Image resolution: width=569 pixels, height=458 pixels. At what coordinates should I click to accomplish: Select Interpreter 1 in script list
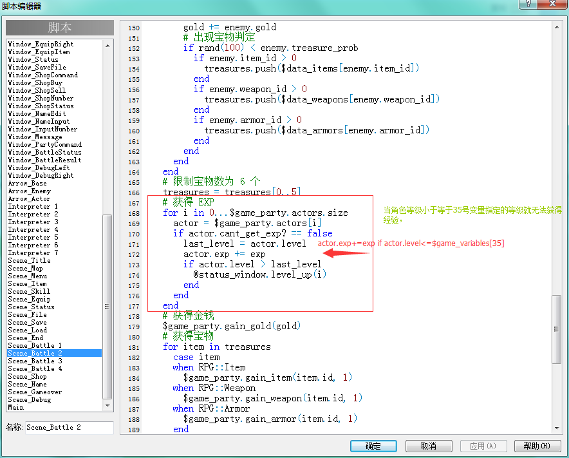pyautogui.click(x=33, y=206)
